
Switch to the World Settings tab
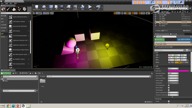[x=174, y=34]
